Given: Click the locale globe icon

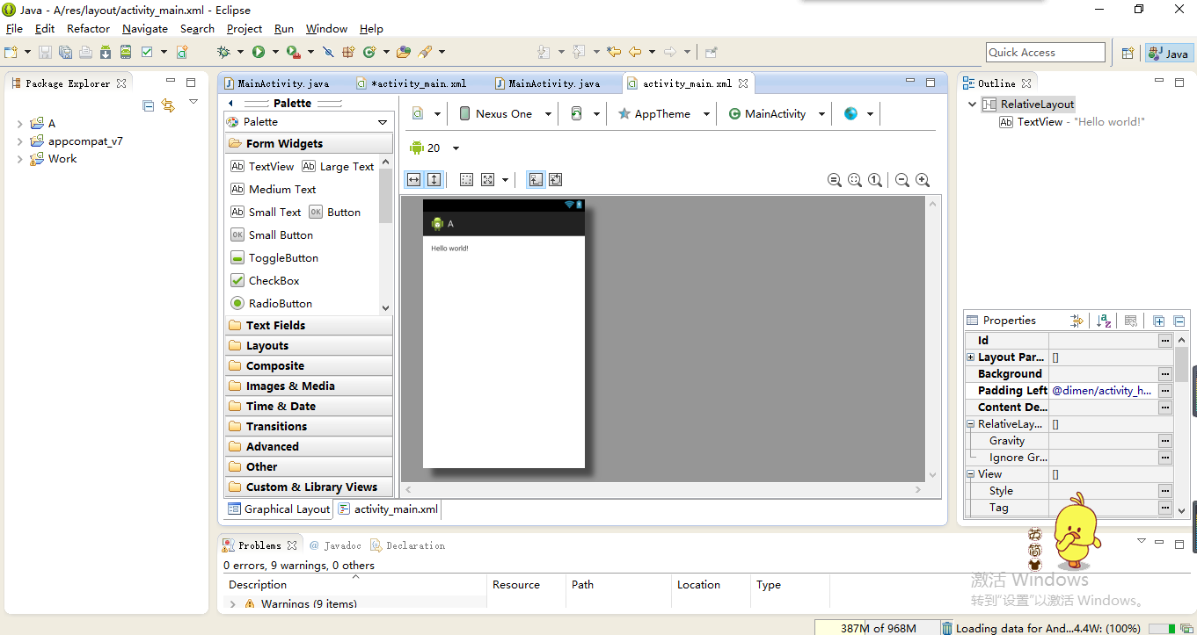Looking at the screenshot, I should tap(850, 114).
